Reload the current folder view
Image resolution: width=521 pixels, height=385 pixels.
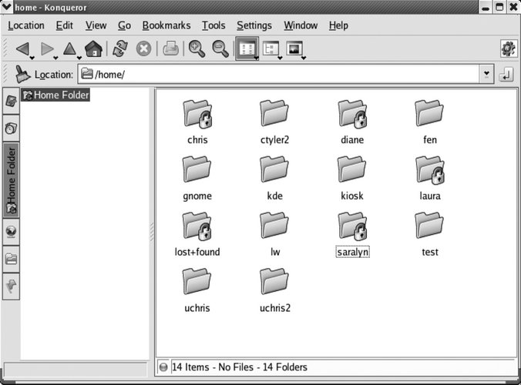coord(119,49)
